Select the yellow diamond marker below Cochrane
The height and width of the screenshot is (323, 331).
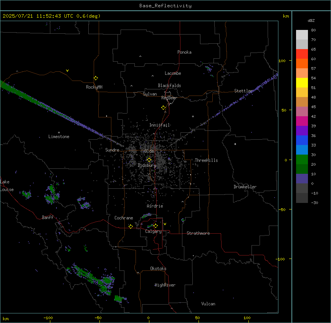point(131,226)
